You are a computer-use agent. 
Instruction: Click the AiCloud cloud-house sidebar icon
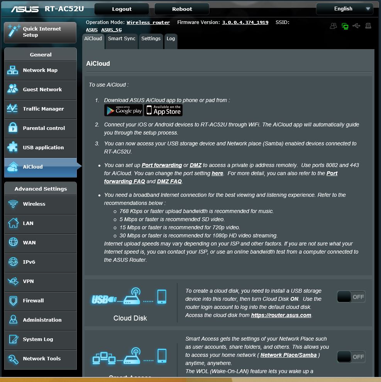tap(13, 167)
